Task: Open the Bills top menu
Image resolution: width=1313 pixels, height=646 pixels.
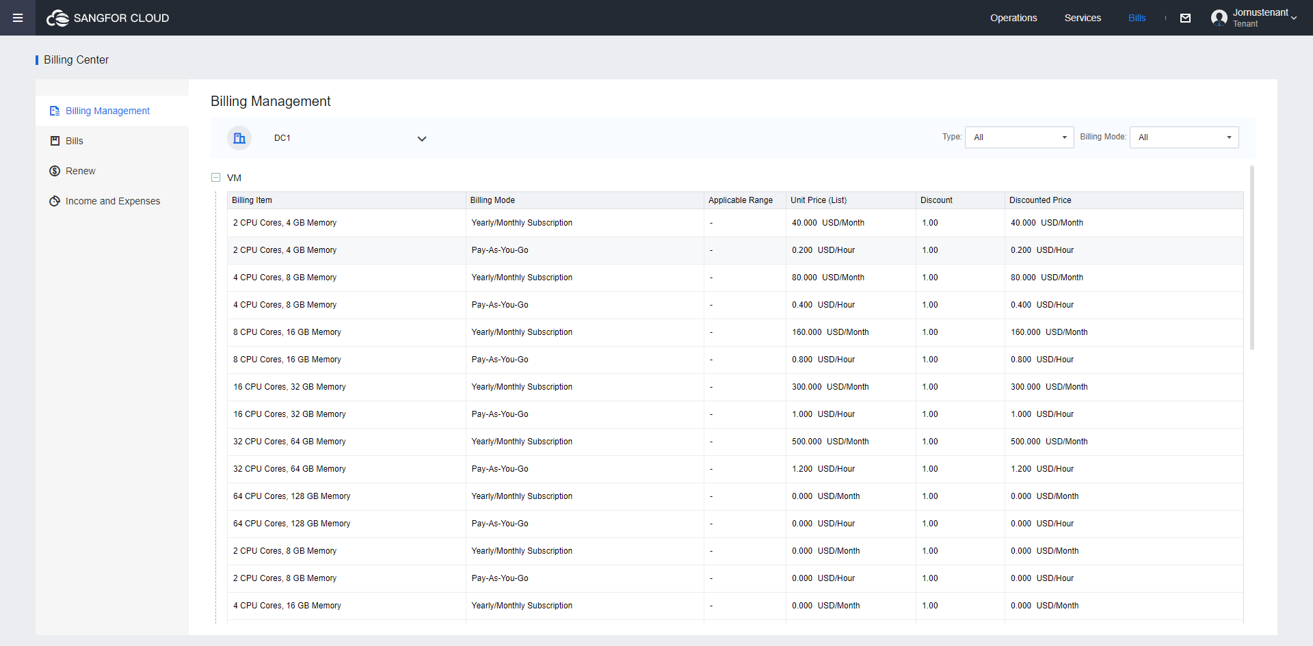Action: coord(1137,18)
